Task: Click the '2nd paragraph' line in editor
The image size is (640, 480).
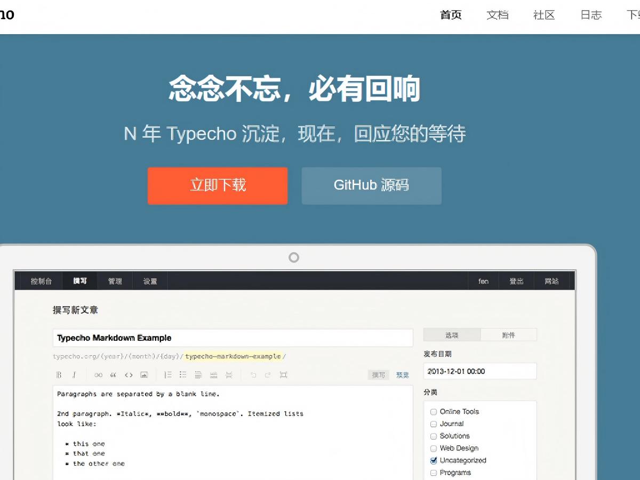Action: coord(180,413)
